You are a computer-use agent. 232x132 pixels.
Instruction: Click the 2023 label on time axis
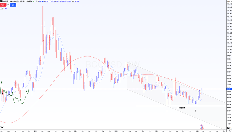coord(76,131)
